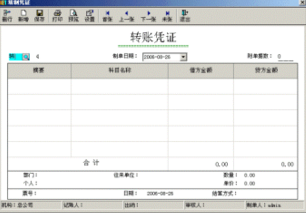306x213 pixels.
Task: Click the 删行 (delete row) toolbar icon
Action: [7, 16]
